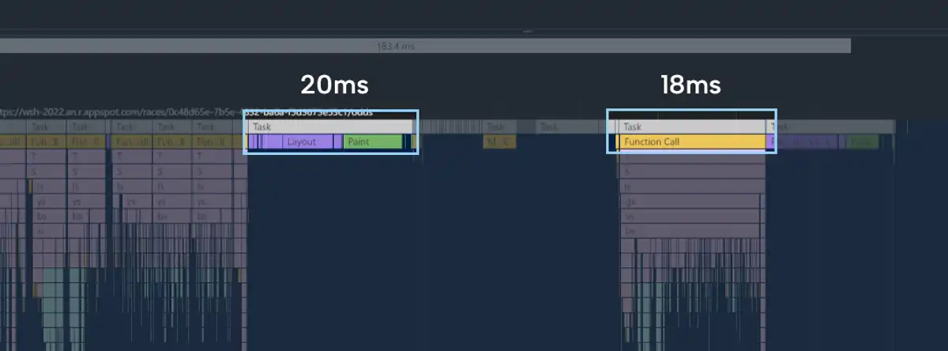
Task: Select the "S" frame beneath Function Call
Action: [x=691, y=172]
